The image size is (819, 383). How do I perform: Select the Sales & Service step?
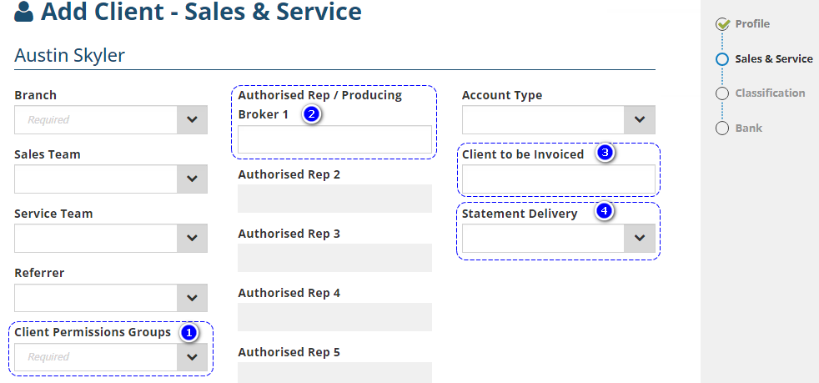[x=773, y=59]
